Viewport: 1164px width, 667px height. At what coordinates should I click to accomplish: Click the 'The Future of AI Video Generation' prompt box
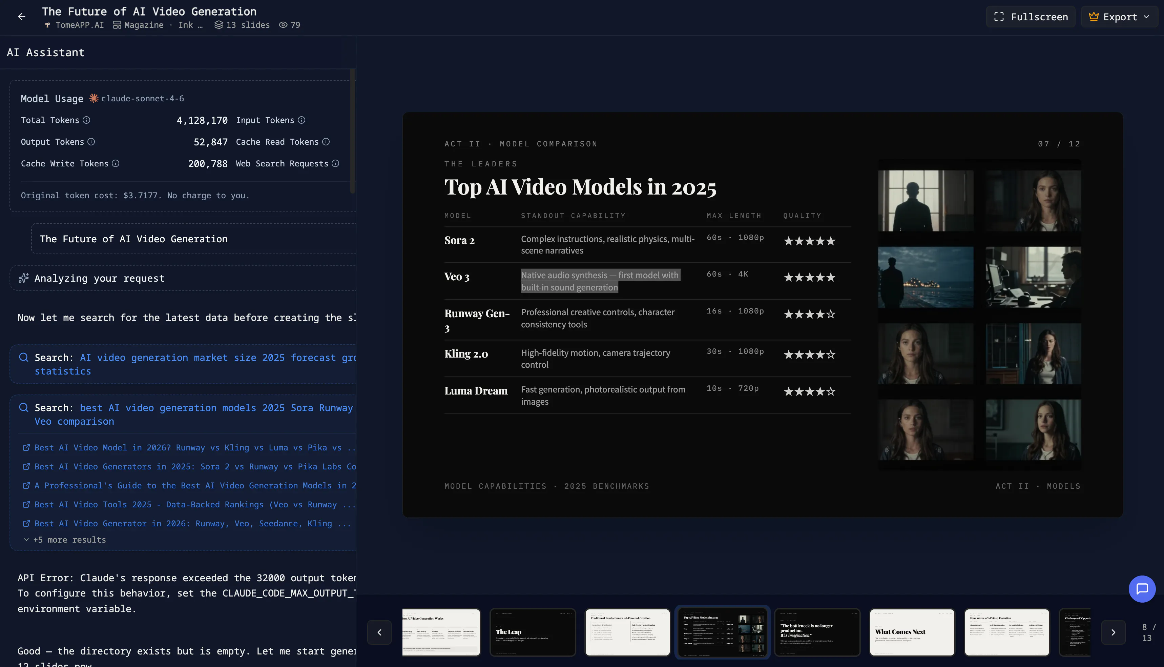(194, 239)
